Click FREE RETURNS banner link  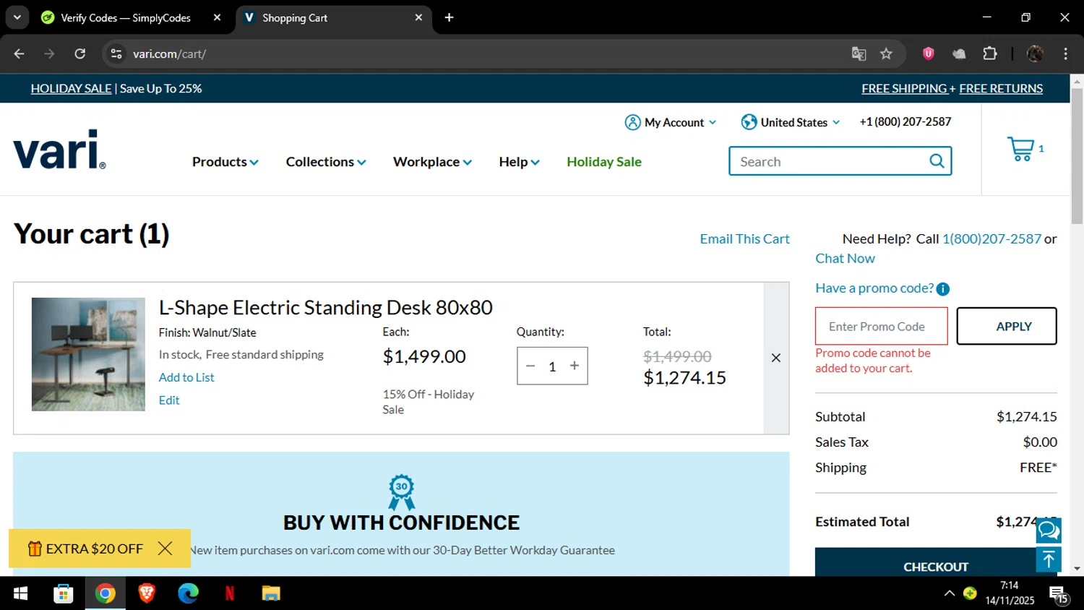[1001, 88]
